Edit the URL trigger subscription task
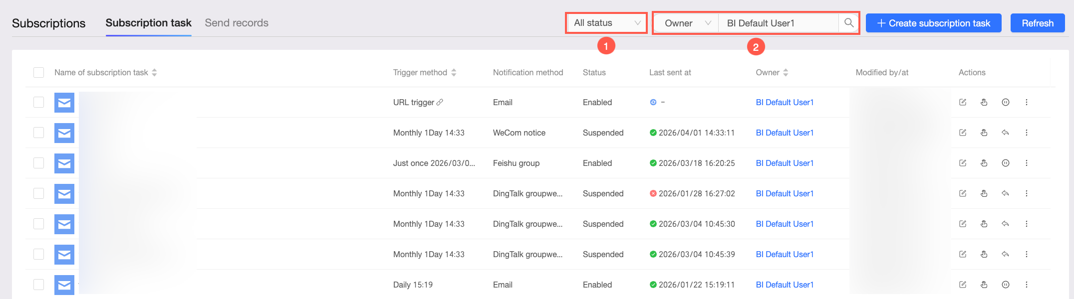 click(x=963, y=102)
